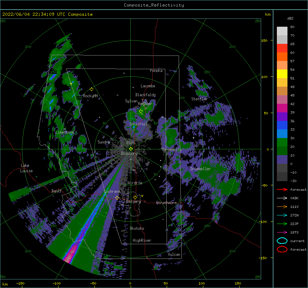Viewport: 308px width, 288px height.
Task: Select the cyan current ellipse legend icon
Action: point(282,241)
